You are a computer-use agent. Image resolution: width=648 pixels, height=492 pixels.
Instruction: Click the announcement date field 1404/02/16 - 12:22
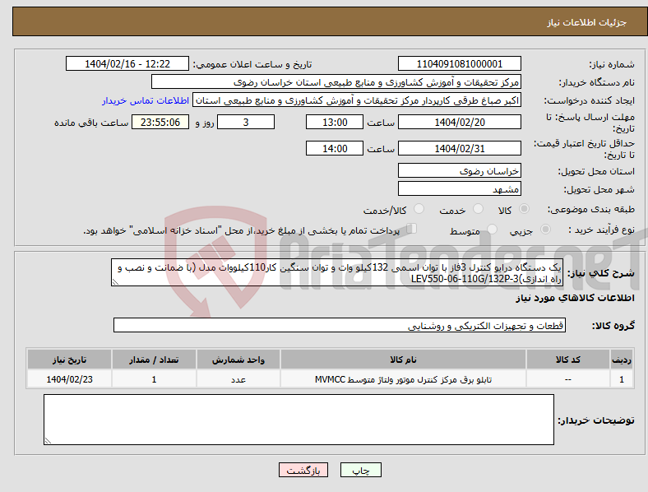click(127, 63)
